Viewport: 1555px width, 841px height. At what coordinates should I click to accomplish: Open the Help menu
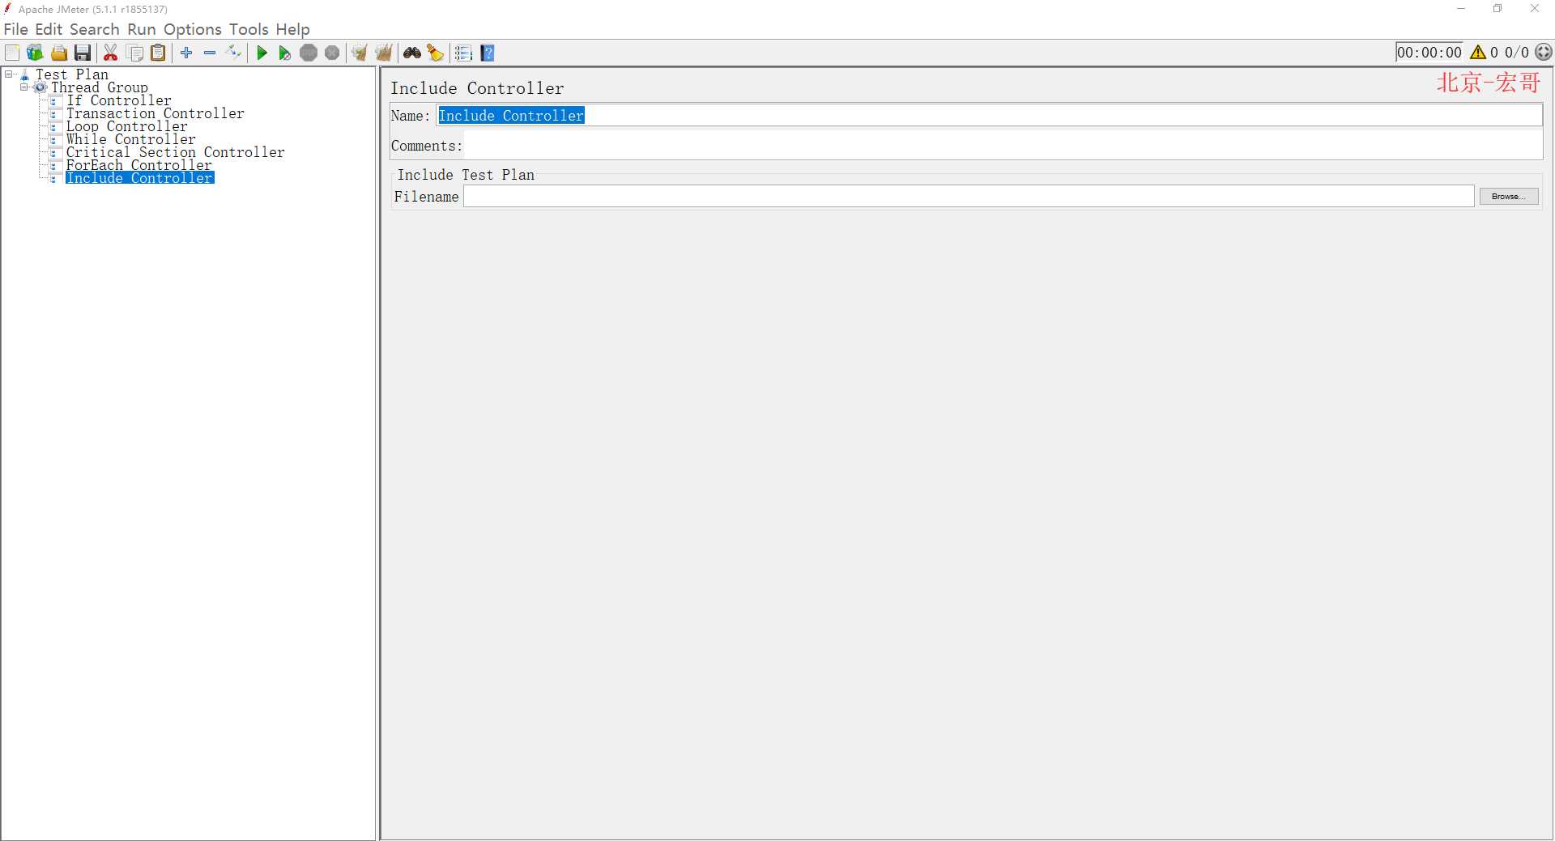[292, 29]
